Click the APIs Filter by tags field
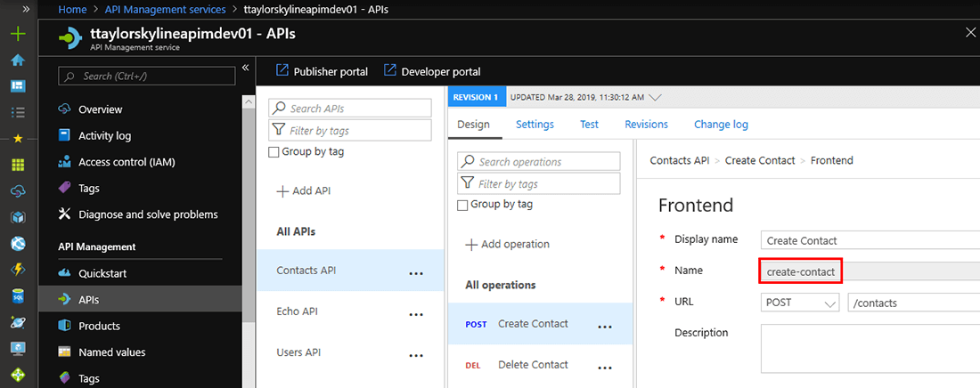 350,131
